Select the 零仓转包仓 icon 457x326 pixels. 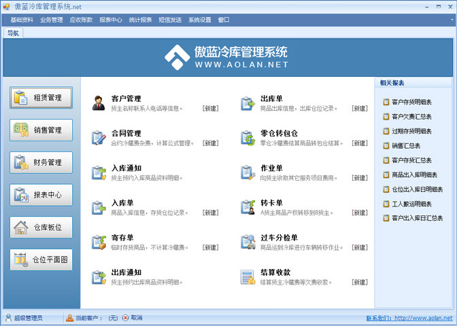pyautogui.click(x=248, y=138)
